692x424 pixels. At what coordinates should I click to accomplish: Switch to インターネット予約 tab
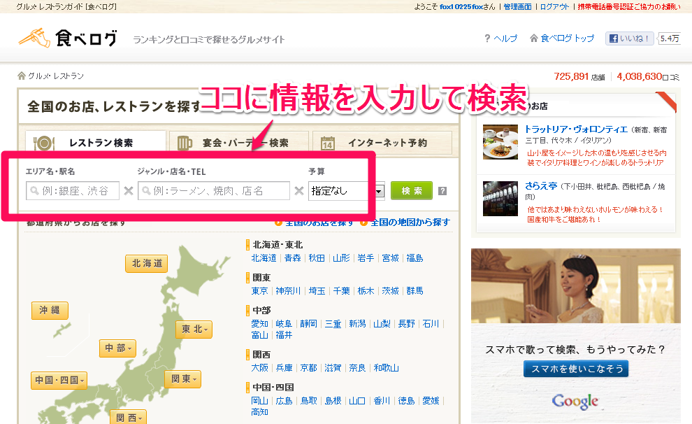pos(382,143)
